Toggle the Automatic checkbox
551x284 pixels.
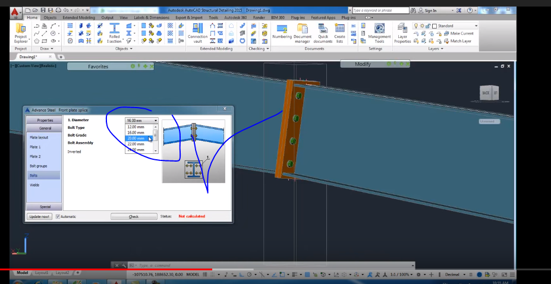point(58,216)
